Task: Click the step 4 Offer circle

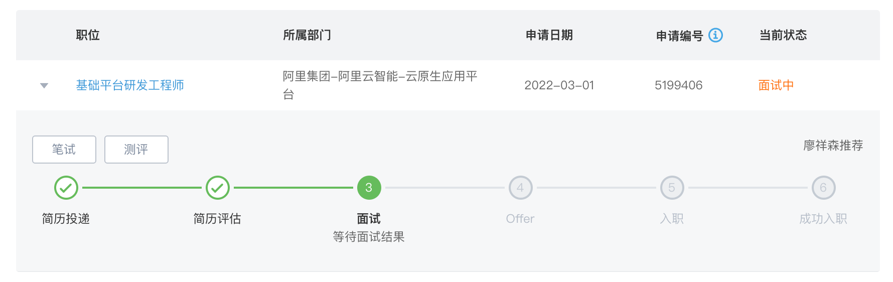Action: point(521,188)
